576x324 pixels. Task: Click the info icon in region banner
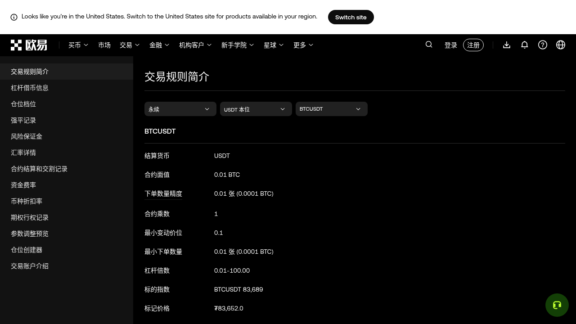(x=14, y=17)
